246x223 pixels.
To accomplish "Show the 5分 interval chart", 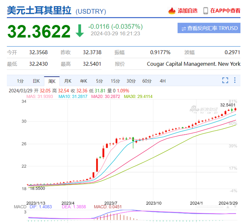I will (x=99, y=81).
